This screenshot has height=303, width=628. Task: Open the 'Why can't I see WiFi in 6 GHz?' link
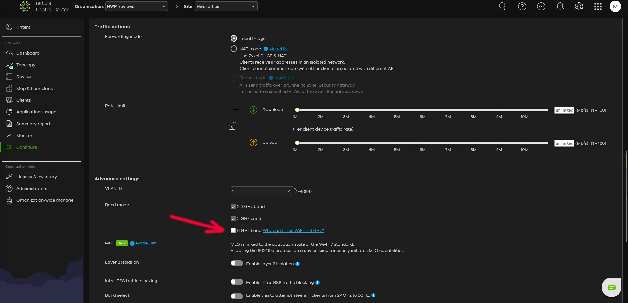click(293, 231)
